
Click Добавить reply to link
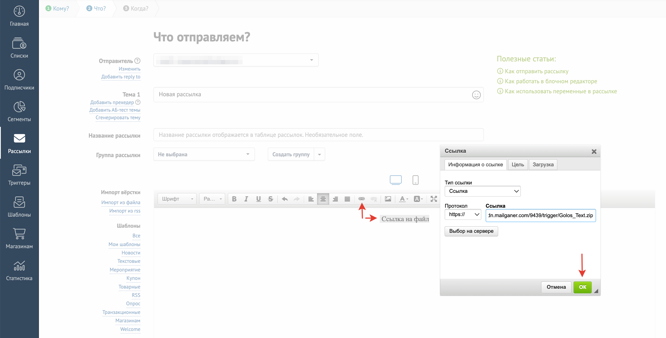click(x=121, y=77)
